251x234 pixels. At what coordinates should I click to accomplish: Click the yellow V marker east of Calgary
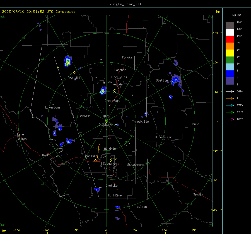[x=116, y=159]
